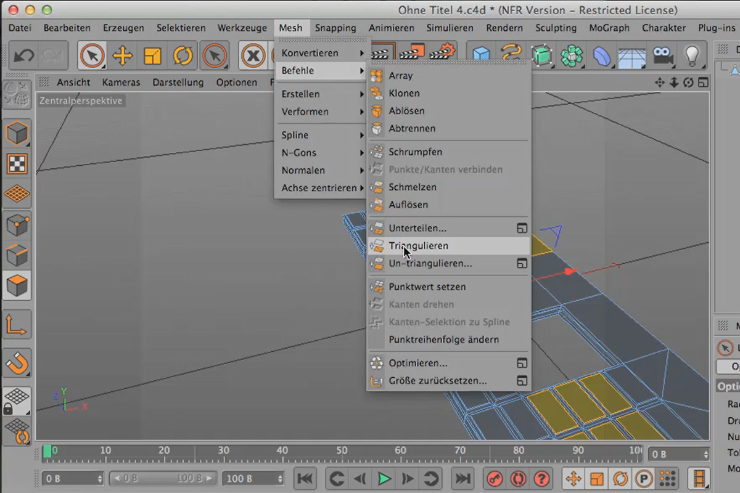Open the Kameras viewport menu

click(x=121, y=82)
